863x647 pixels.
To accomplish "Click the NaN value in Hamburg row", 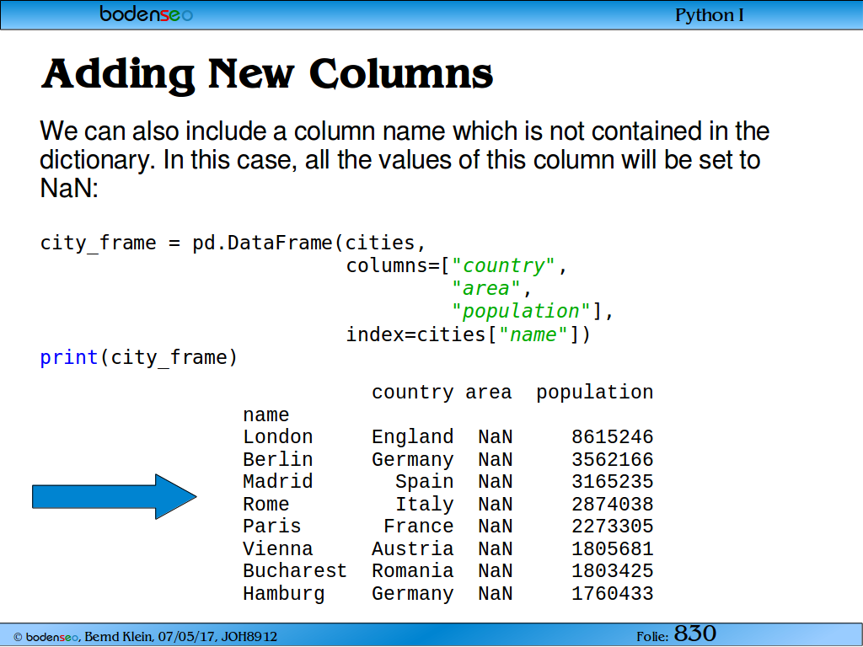I will [496, 594].
